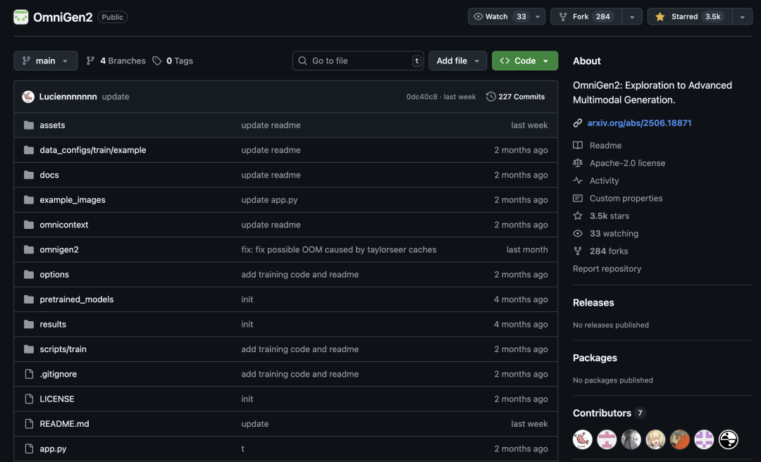Open the Packages heading link
Screen dimensions: 761x462
pyautogui.click(x=595, y=358)
